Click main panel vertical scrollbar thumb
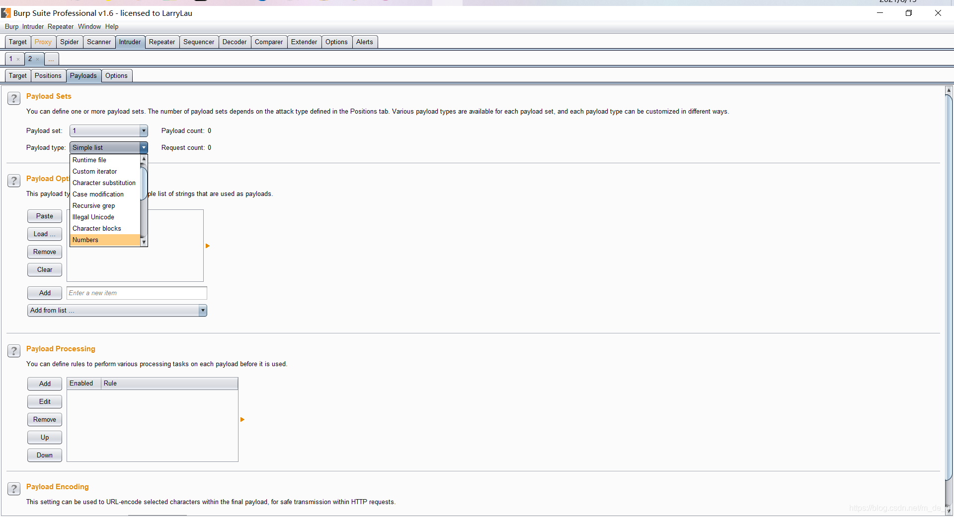The image size is (954, 517). tap(949, 288)
